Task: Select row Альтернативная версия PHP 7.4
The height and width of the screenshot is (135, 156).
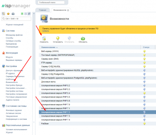Action: click(97, 120)
